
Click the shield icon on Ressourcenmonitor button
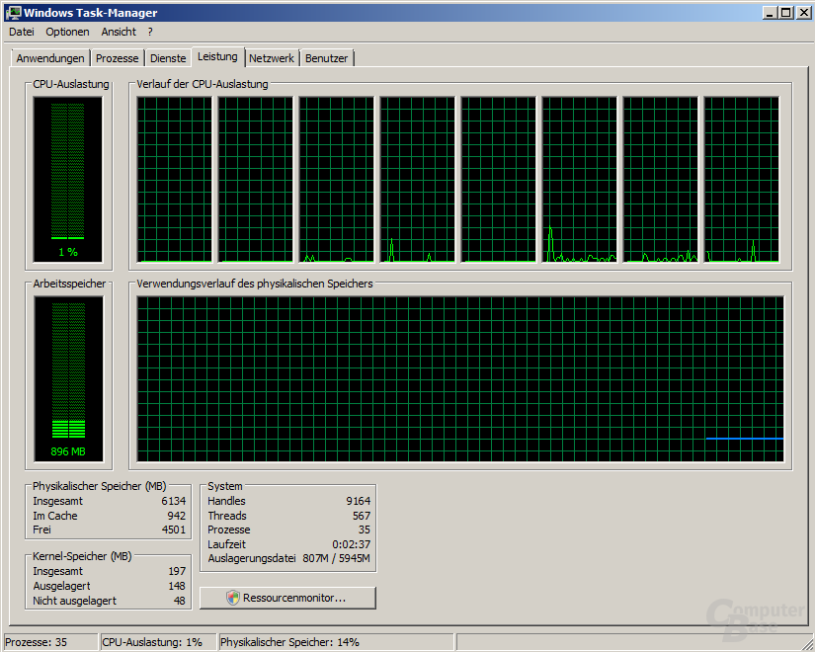233,598
